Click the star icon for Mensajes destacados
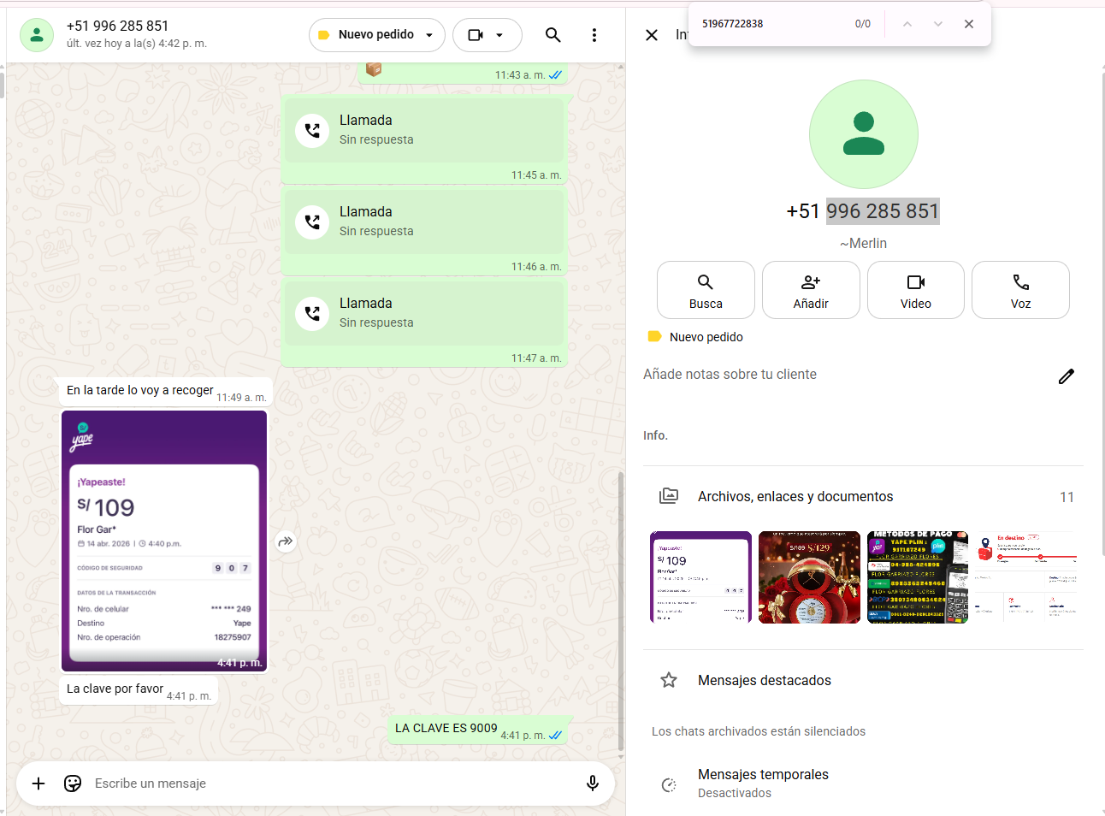 pos(669,680)
